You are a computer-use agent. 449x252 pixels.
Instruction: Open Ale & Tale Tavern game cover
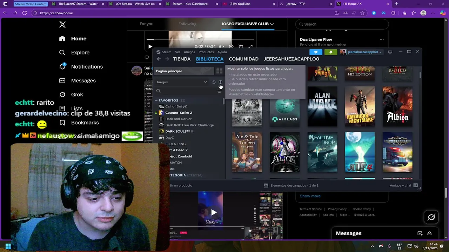pos(247,152)
